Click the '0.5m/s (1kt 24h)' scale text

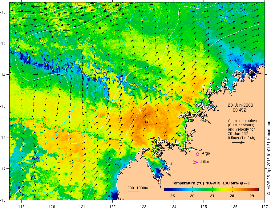click(x=242, y=138)
